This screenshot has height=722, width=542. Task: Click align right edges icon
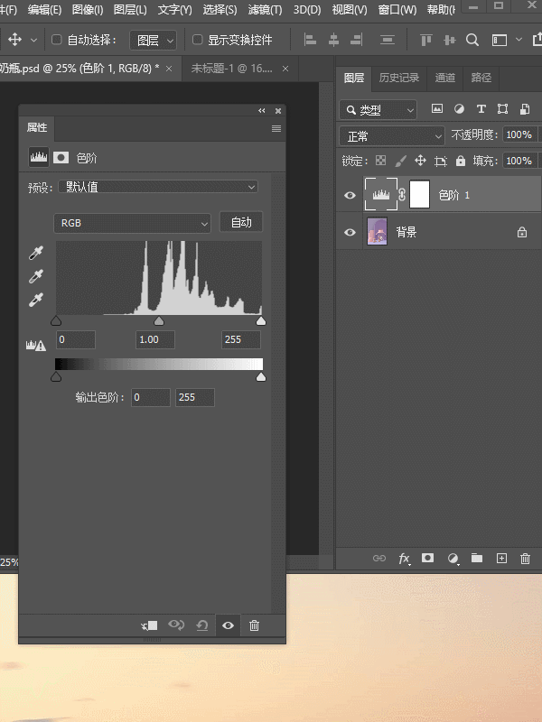[x=356, y=40]
